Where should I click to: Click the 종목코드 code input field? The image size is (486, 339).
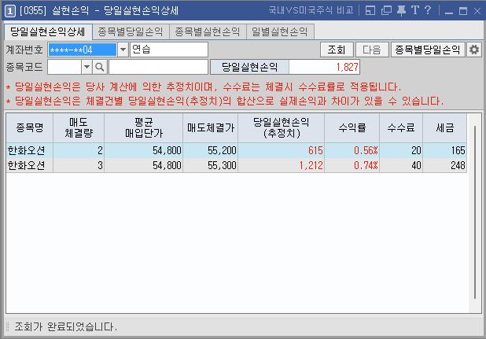tap(64, 67)
